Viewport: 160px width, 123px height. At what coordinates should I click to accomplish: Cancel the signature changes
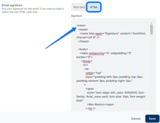136,118
